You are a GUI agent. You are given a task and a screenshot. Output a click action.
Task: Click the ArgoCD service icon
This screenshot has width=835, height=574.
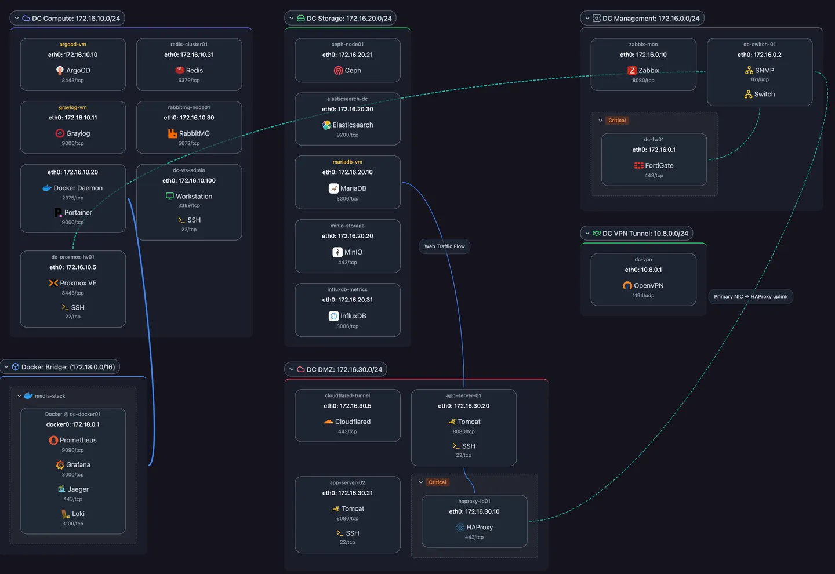pos(60,70)
